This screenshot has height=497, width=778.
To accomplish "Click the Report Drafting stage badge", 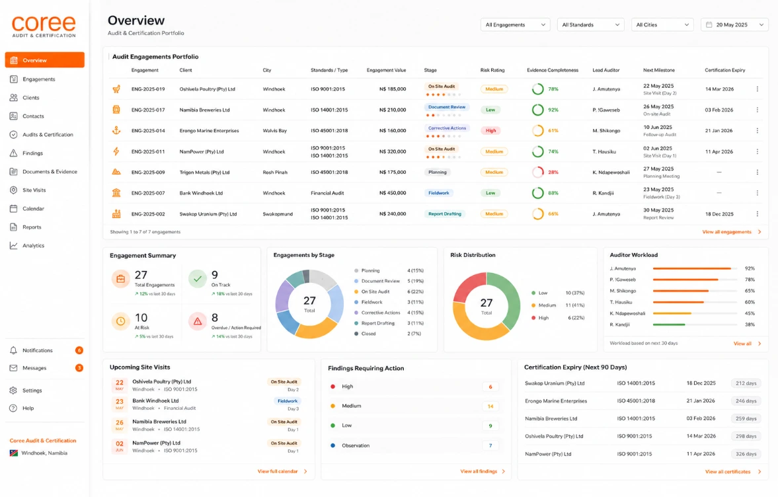I will 445,213.
